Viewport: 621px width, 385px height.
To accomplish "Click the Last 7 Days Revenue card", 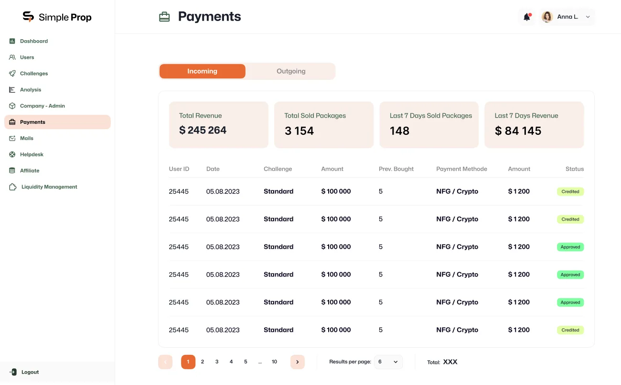I will click(x=534, y=125).
